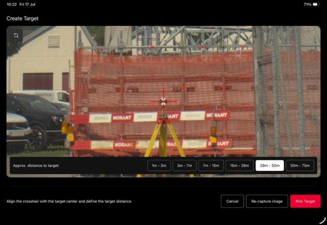The height and width of the screenshot is (225, 327).
Task: Cancel target creation
Action: point(233,201)
